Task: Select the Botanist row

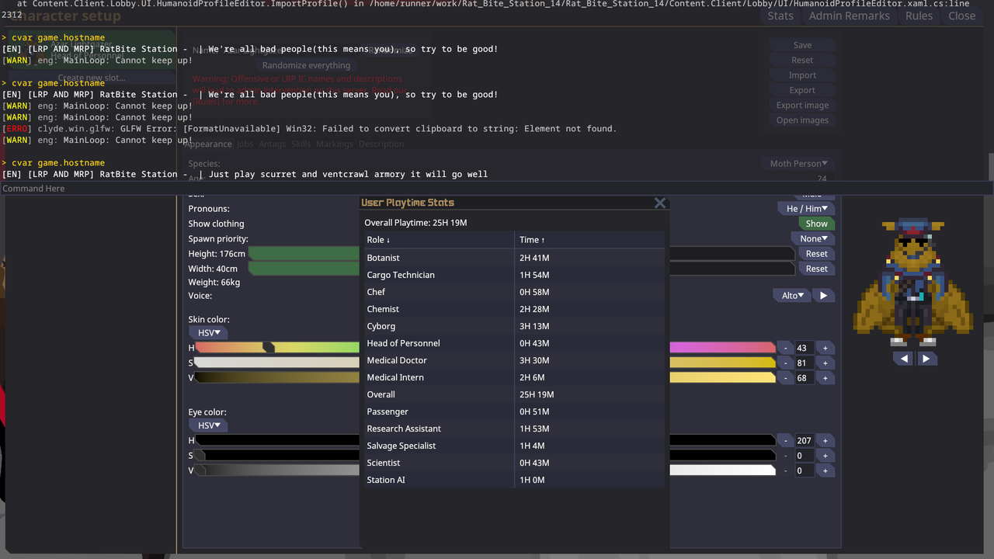Action: (515, 258)
